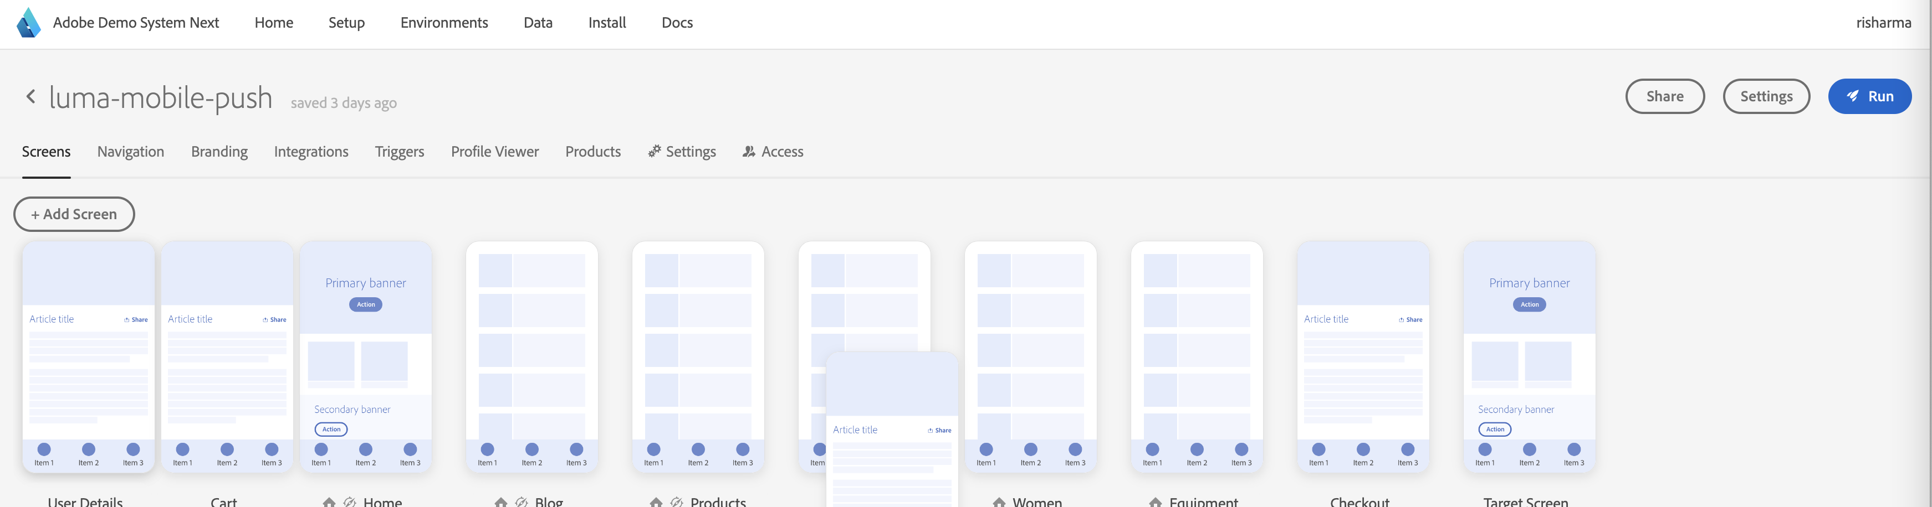Click the edit icon beside Blog screen label

(522, 502)
